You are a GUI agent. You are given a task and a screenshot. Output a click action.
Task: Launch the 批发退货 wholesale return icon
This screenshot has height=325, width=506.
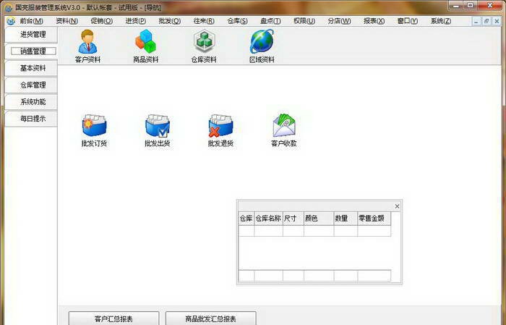[220, 130]
